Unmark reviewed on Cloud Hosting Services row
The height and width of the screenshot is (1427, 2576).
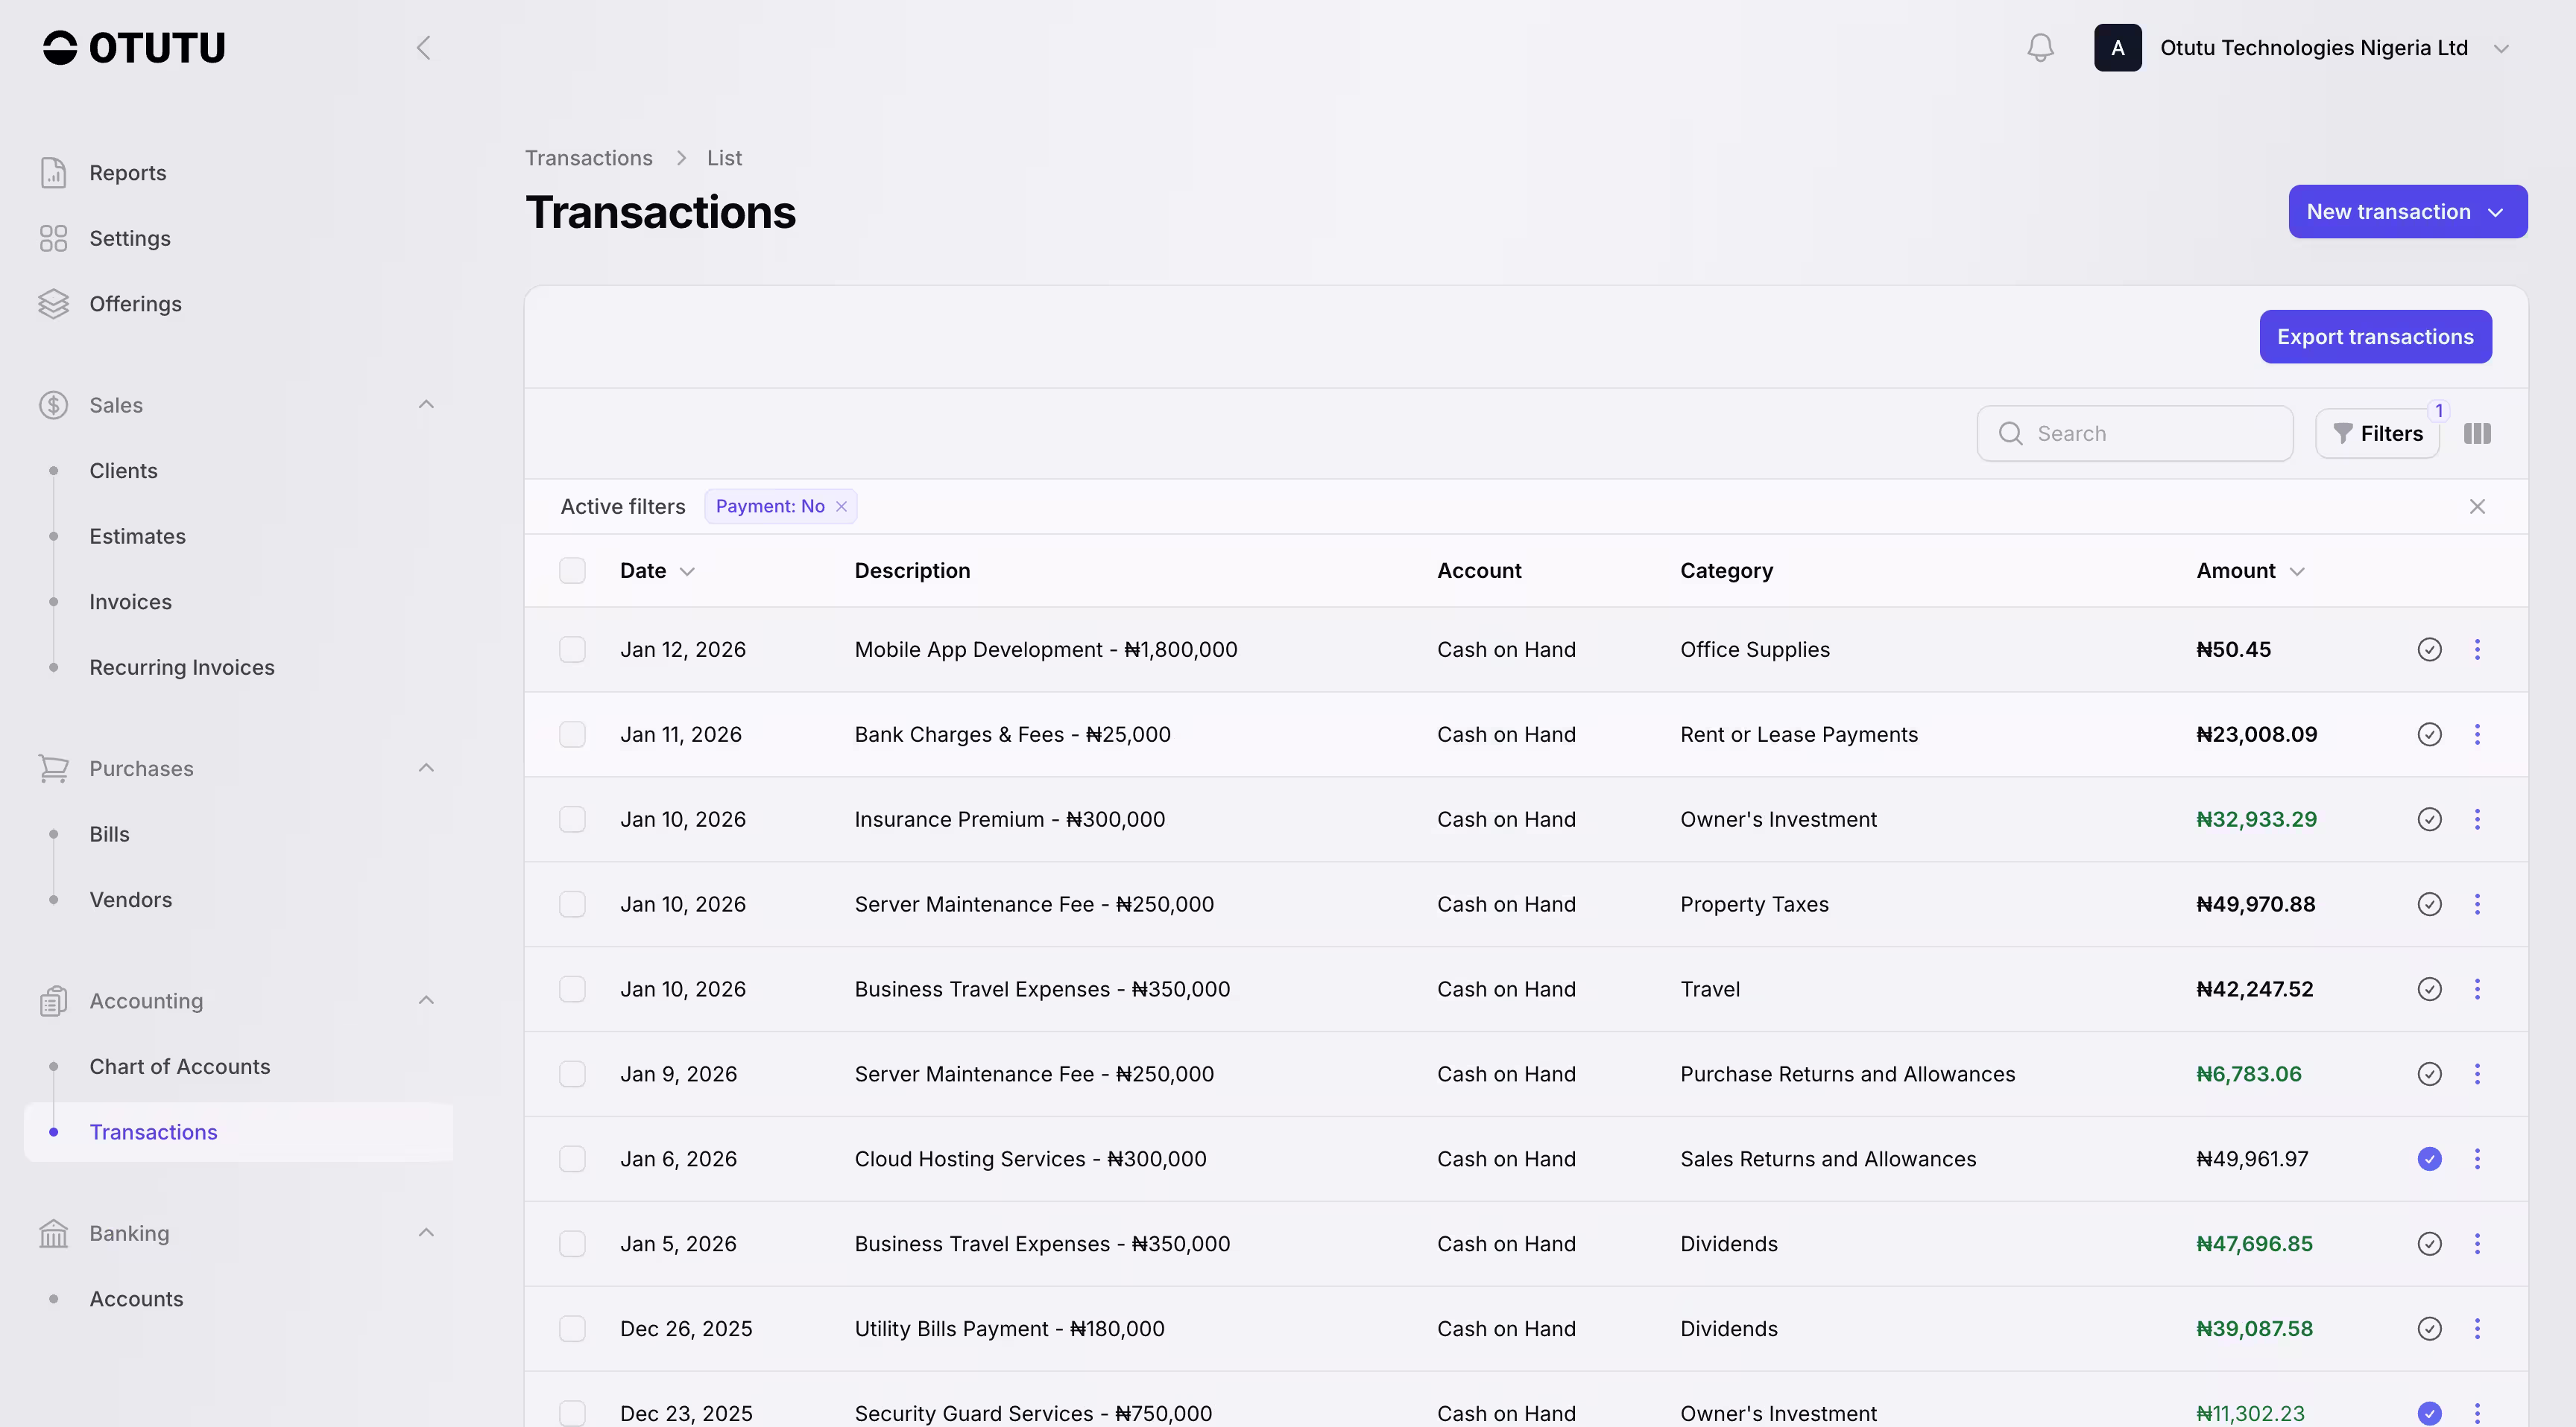(x=2429, y=1159)
